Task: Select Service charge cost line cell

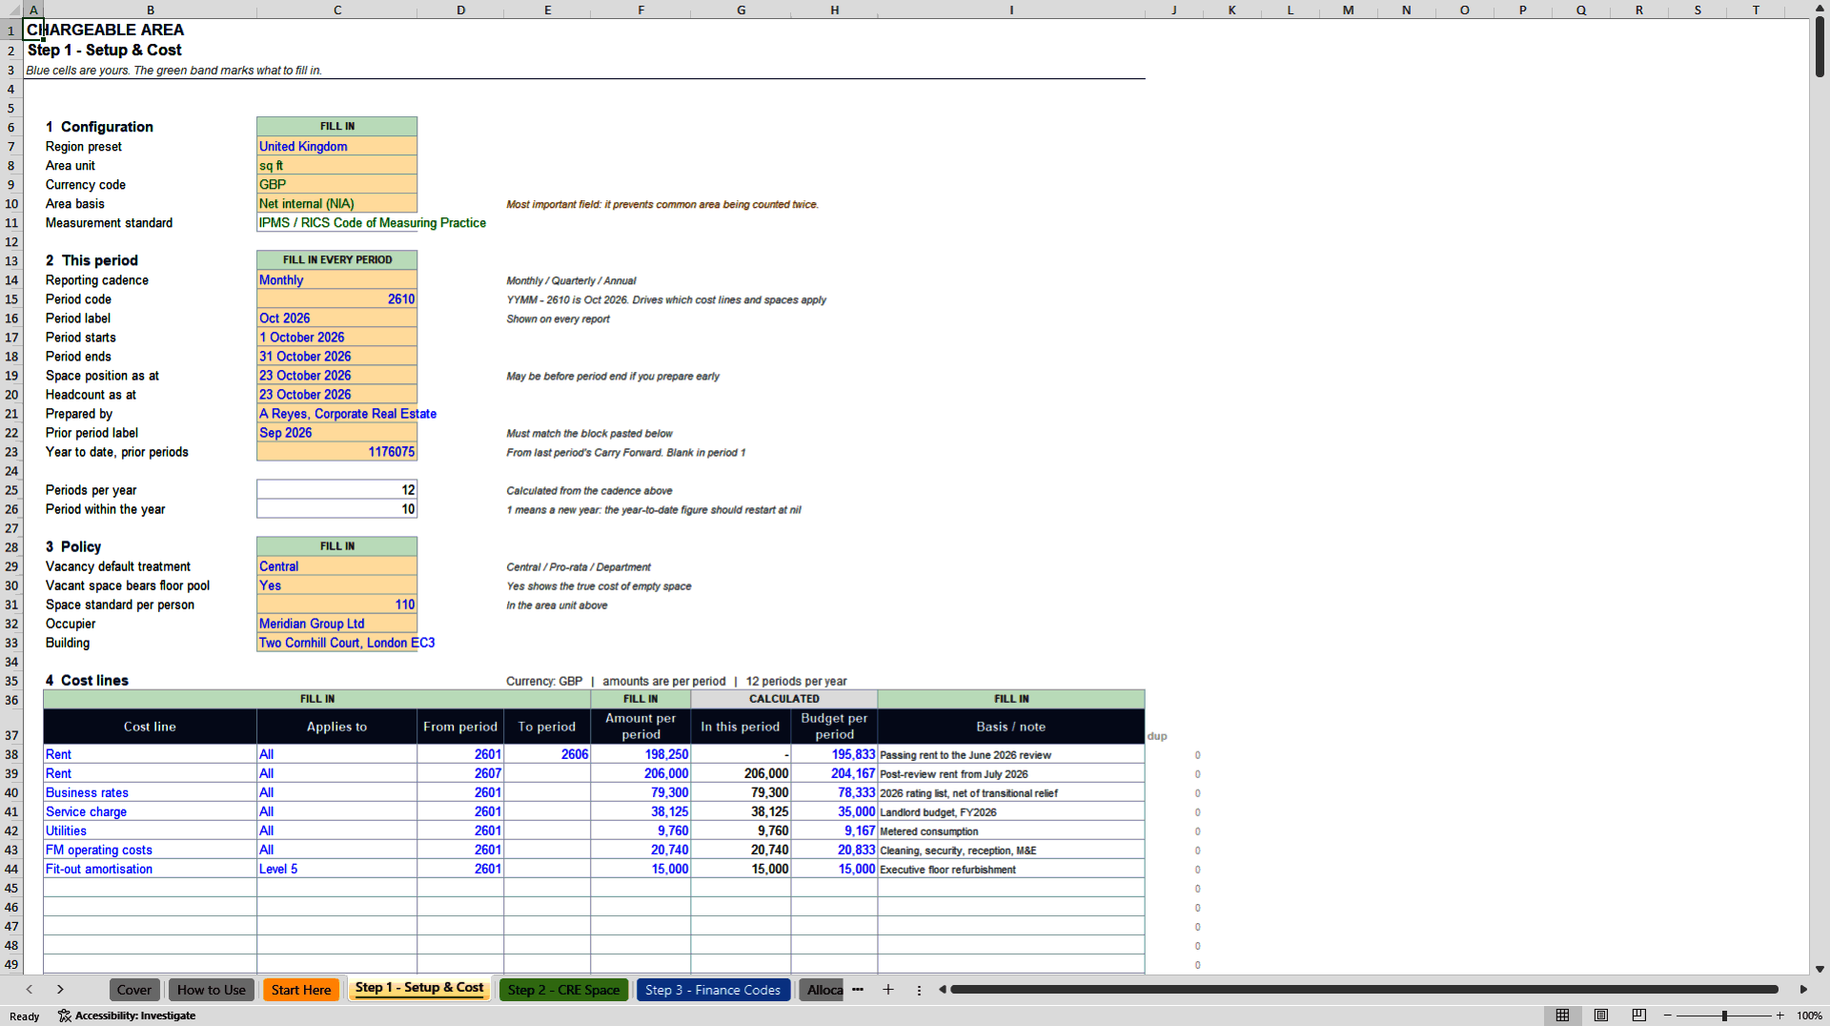Action: point(150,811)
